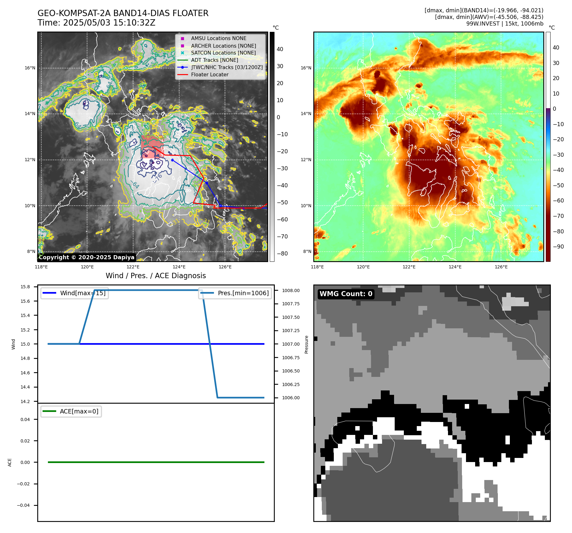Click the 1007.50 pressure tick label
572x533 pixels.
291,317
